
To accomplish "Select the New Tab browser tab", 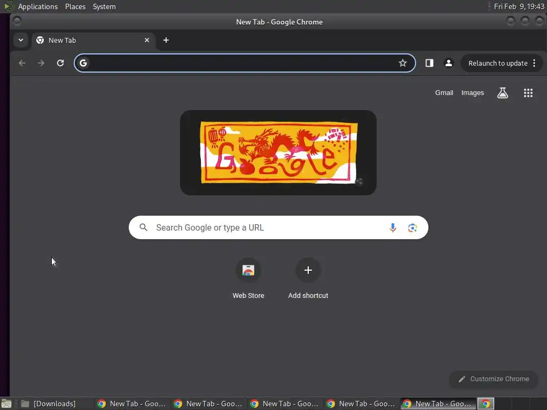I will click(x=93, y=41).
